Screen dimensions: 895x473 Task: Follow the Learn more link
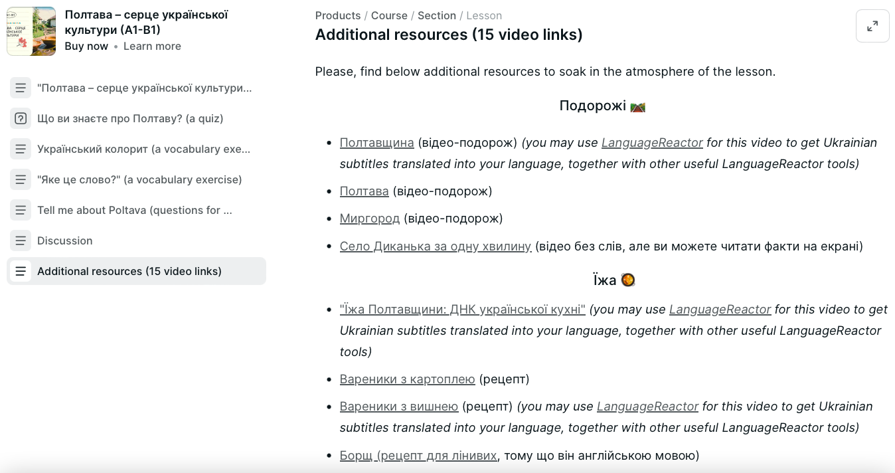(152, 46)
